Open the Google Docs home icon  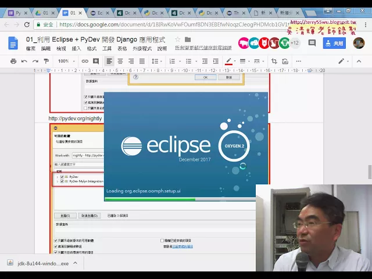pos(13,43)
